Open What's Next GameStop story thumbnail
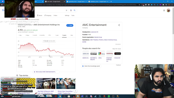The width and height of the screenshot is (174, 98). (66, 84)
